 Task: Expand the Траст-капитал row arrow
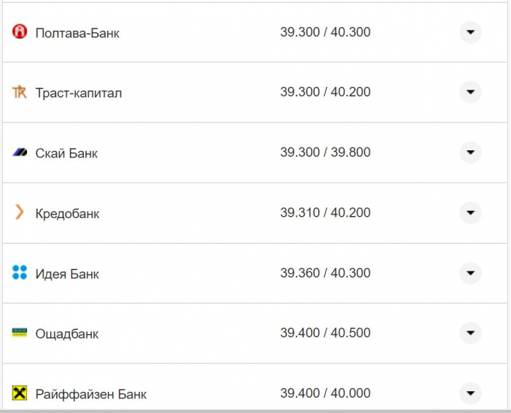click(470, 92)
